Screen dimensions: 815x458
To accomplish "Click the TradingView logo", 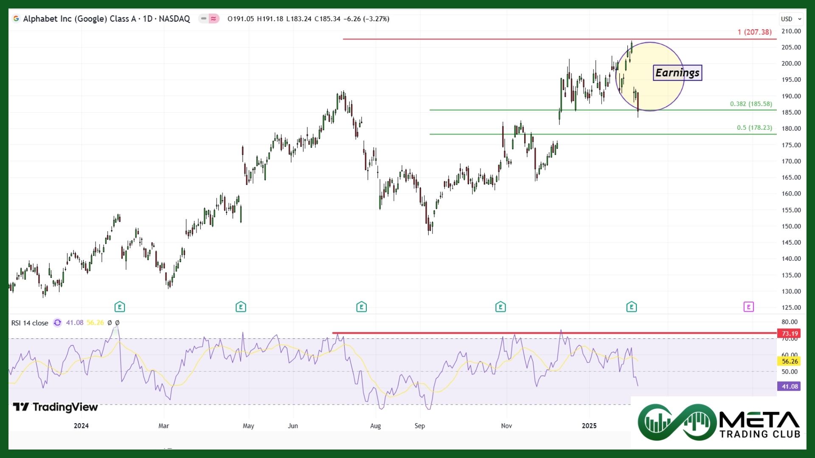I will pyautogui.click(x=55, y=407).
